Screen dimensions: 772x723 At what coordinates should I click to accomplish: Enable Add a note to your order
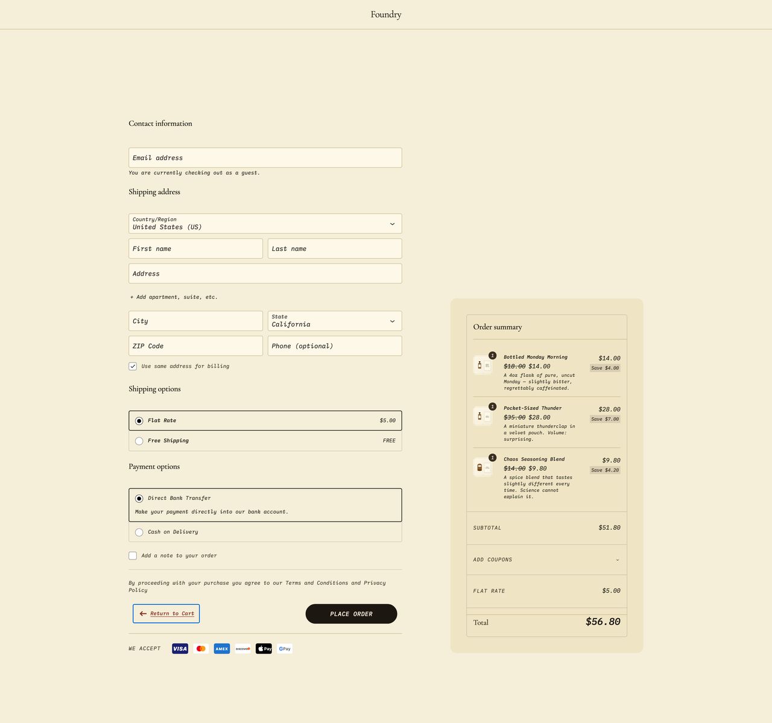[x=133, y=555]
